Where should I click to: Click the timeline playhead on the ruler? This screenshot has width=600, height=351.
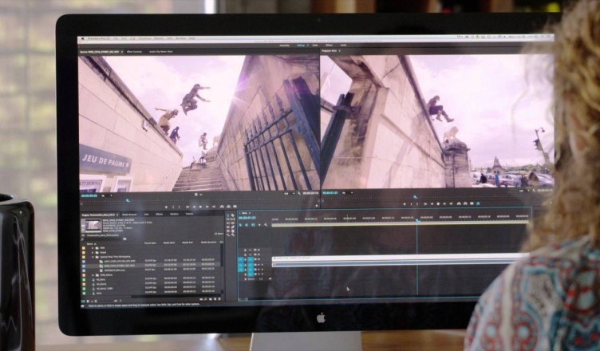tap(417, 220)
